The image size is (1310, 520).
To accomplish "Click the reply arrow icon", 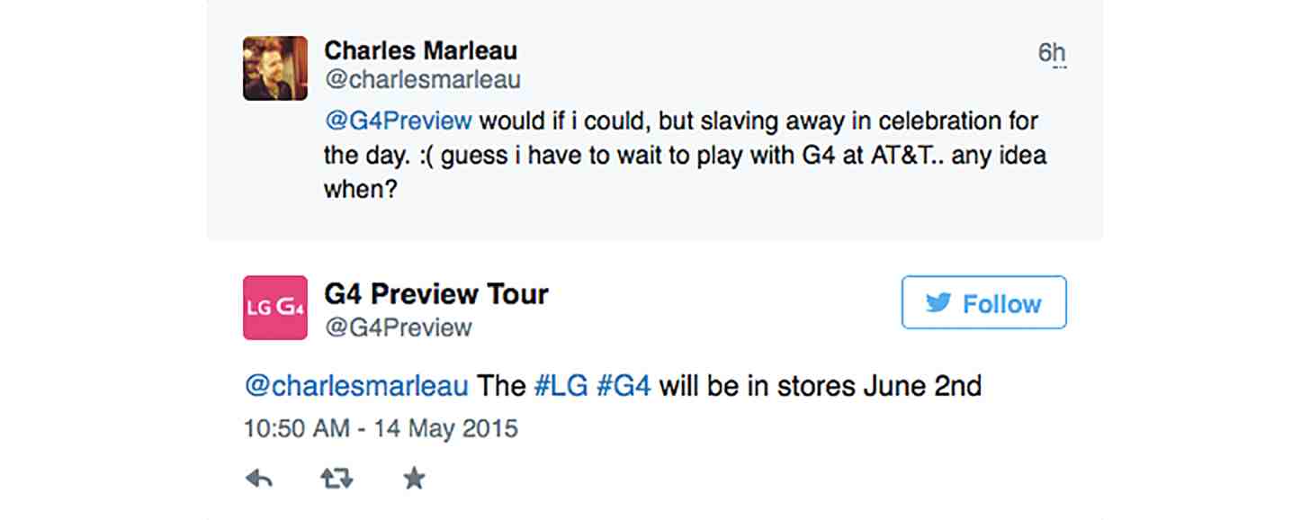I will (259, 480).
